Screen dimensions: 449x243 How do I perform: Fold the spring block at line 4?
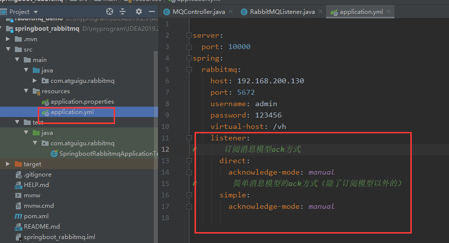tap(189, 58)
